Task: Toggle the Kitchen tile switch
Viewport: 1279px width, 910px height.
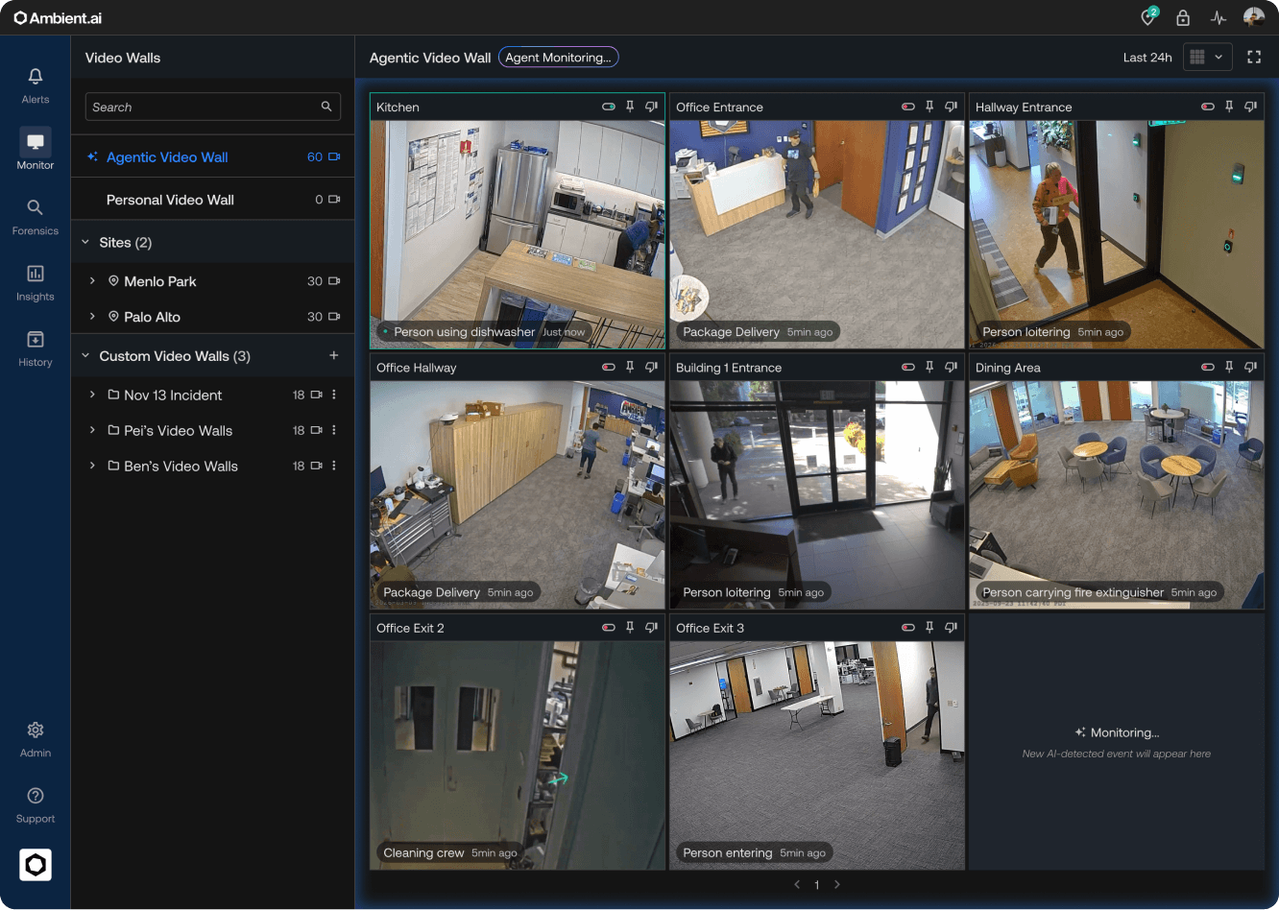Action: pos(609,107)
